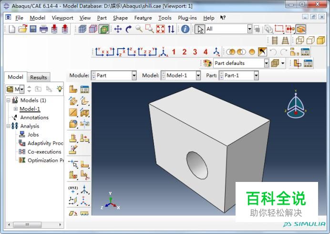
Task: Click the Print icon
Action: (43, 29)
